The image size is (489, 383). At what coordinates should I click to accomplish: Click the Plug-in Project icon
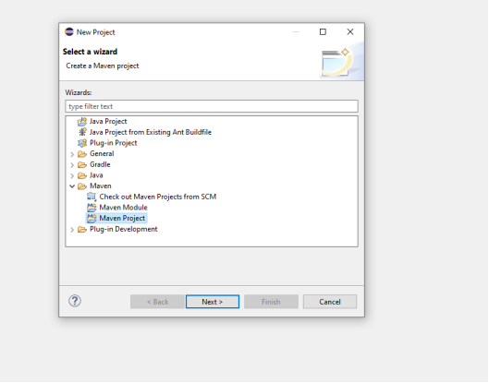(82, 143)
